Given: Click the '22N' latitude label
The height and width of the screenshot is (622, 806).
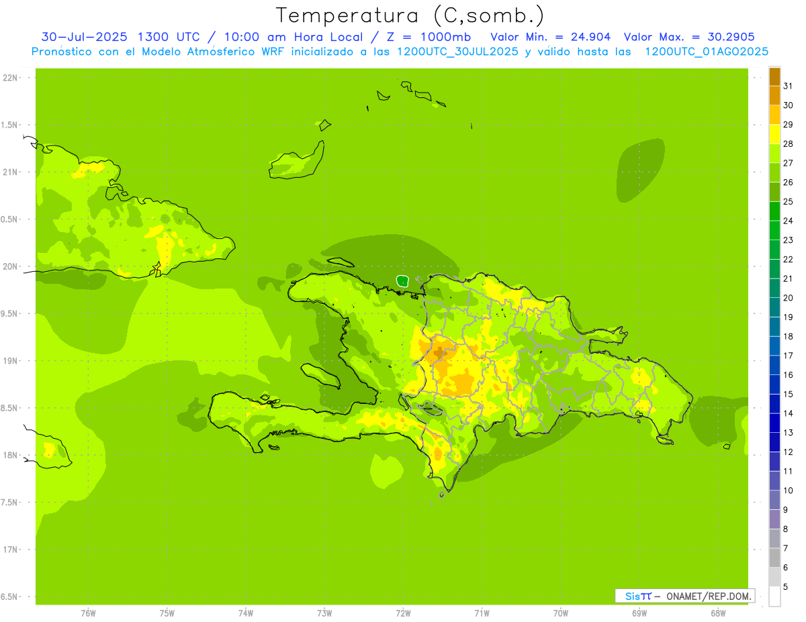Looking at the screenshot, I should [10, 78].
